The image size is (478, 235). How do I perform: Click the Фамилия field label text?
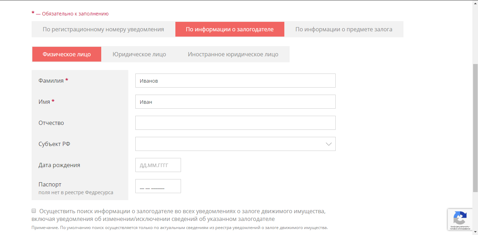pyautogui.click(x=51, y=81)
